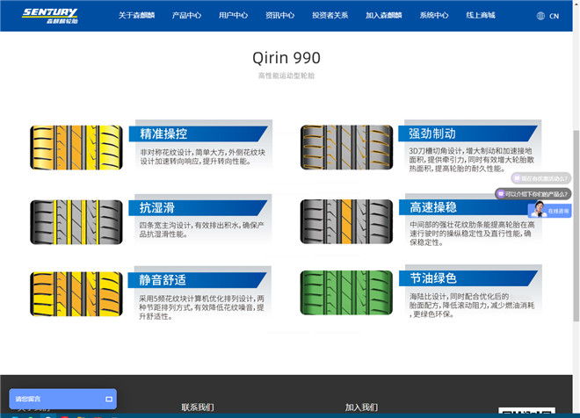The width and height of the screenshot is (580, 418).
Task: Click the Sentury logo in header
Action: 50,16
